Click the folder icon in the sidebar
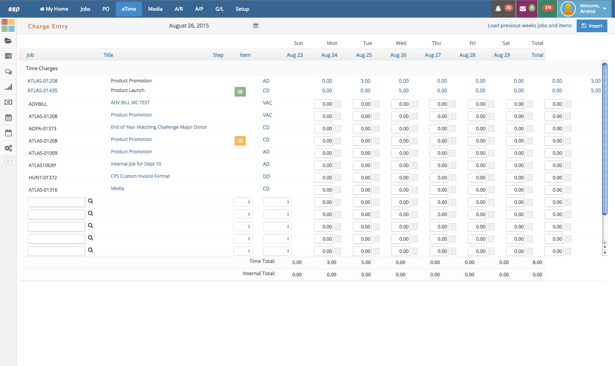 click(x=8, y=41)
